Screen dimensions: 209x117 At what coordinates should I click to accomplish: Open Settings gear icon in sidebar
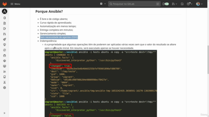tap(5, 88)
